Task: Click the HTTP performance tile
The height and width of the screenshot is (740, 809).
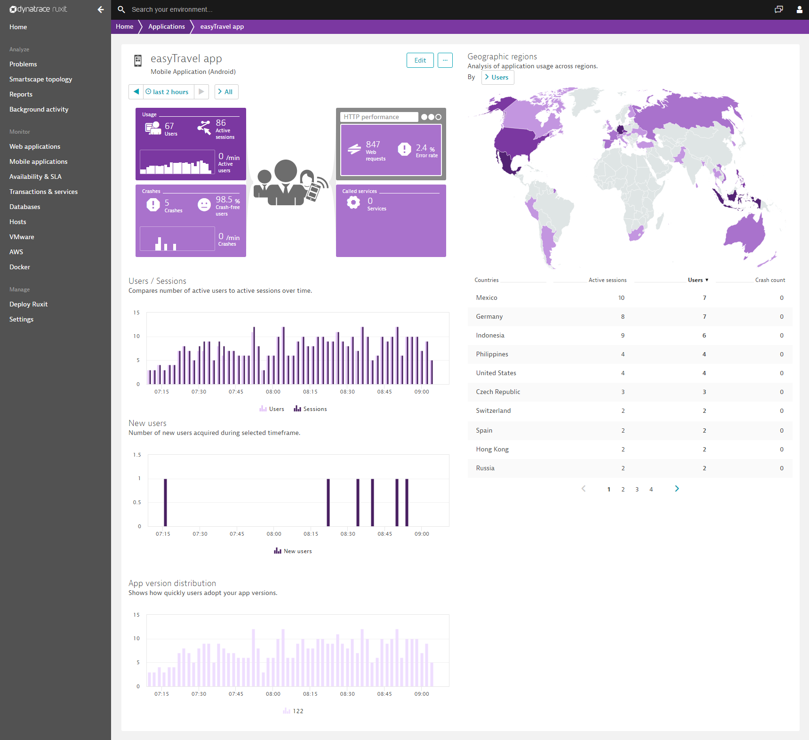Action: (x=391, y=144)
